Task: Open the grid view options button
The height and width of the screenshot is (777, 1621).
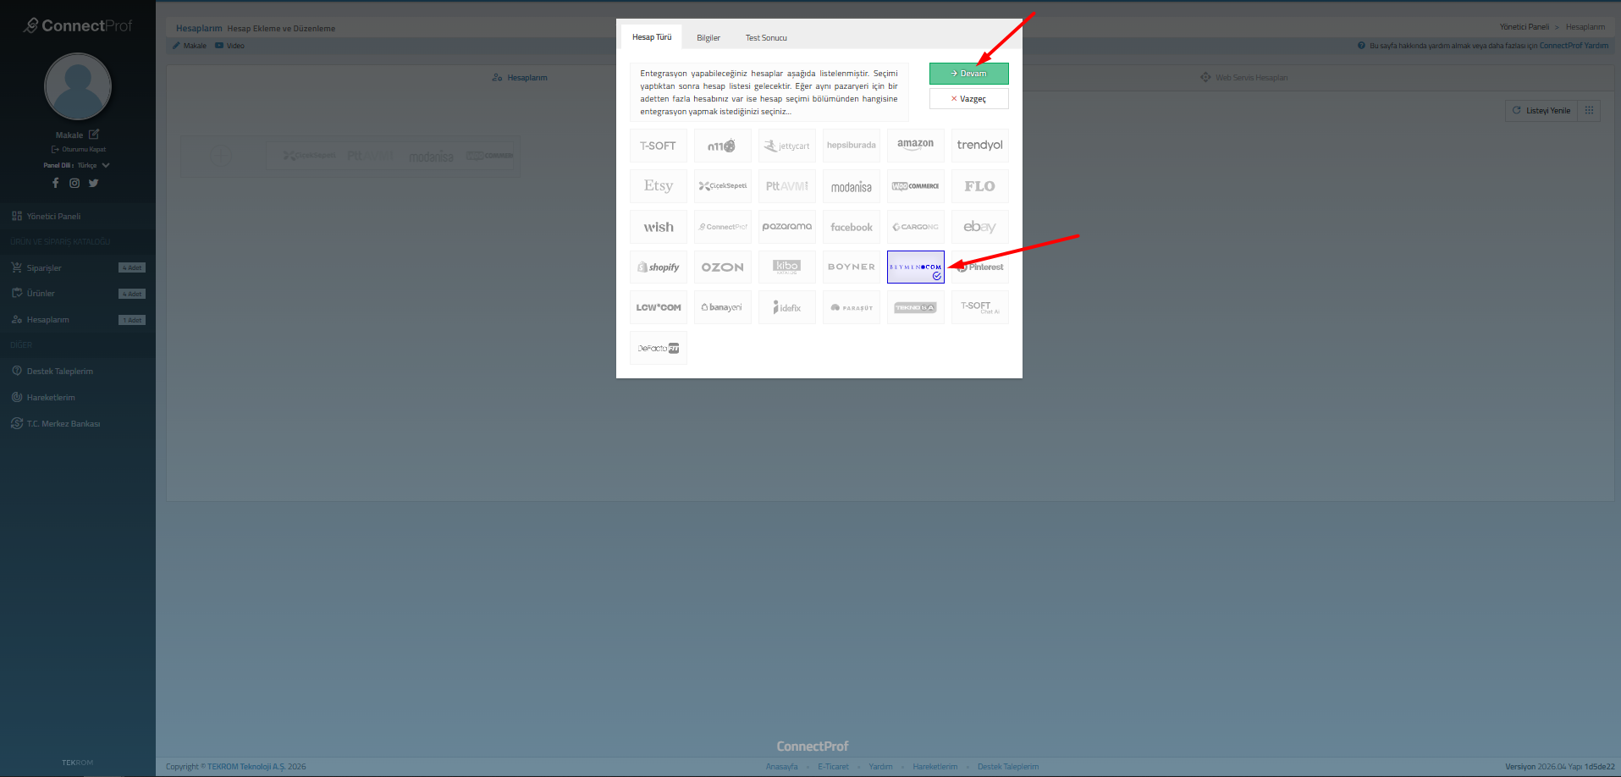Action: tap(1589, 111)
